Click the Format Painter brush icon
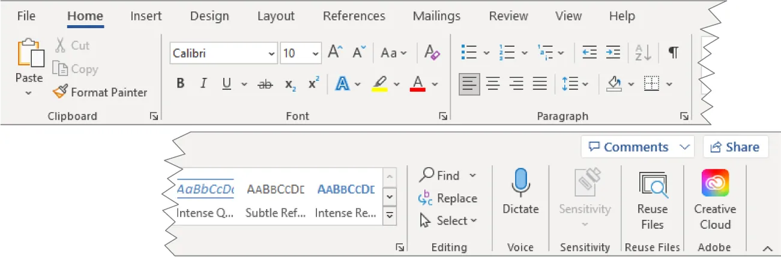The width and height of the screenshot is (781, 257). 60,92
